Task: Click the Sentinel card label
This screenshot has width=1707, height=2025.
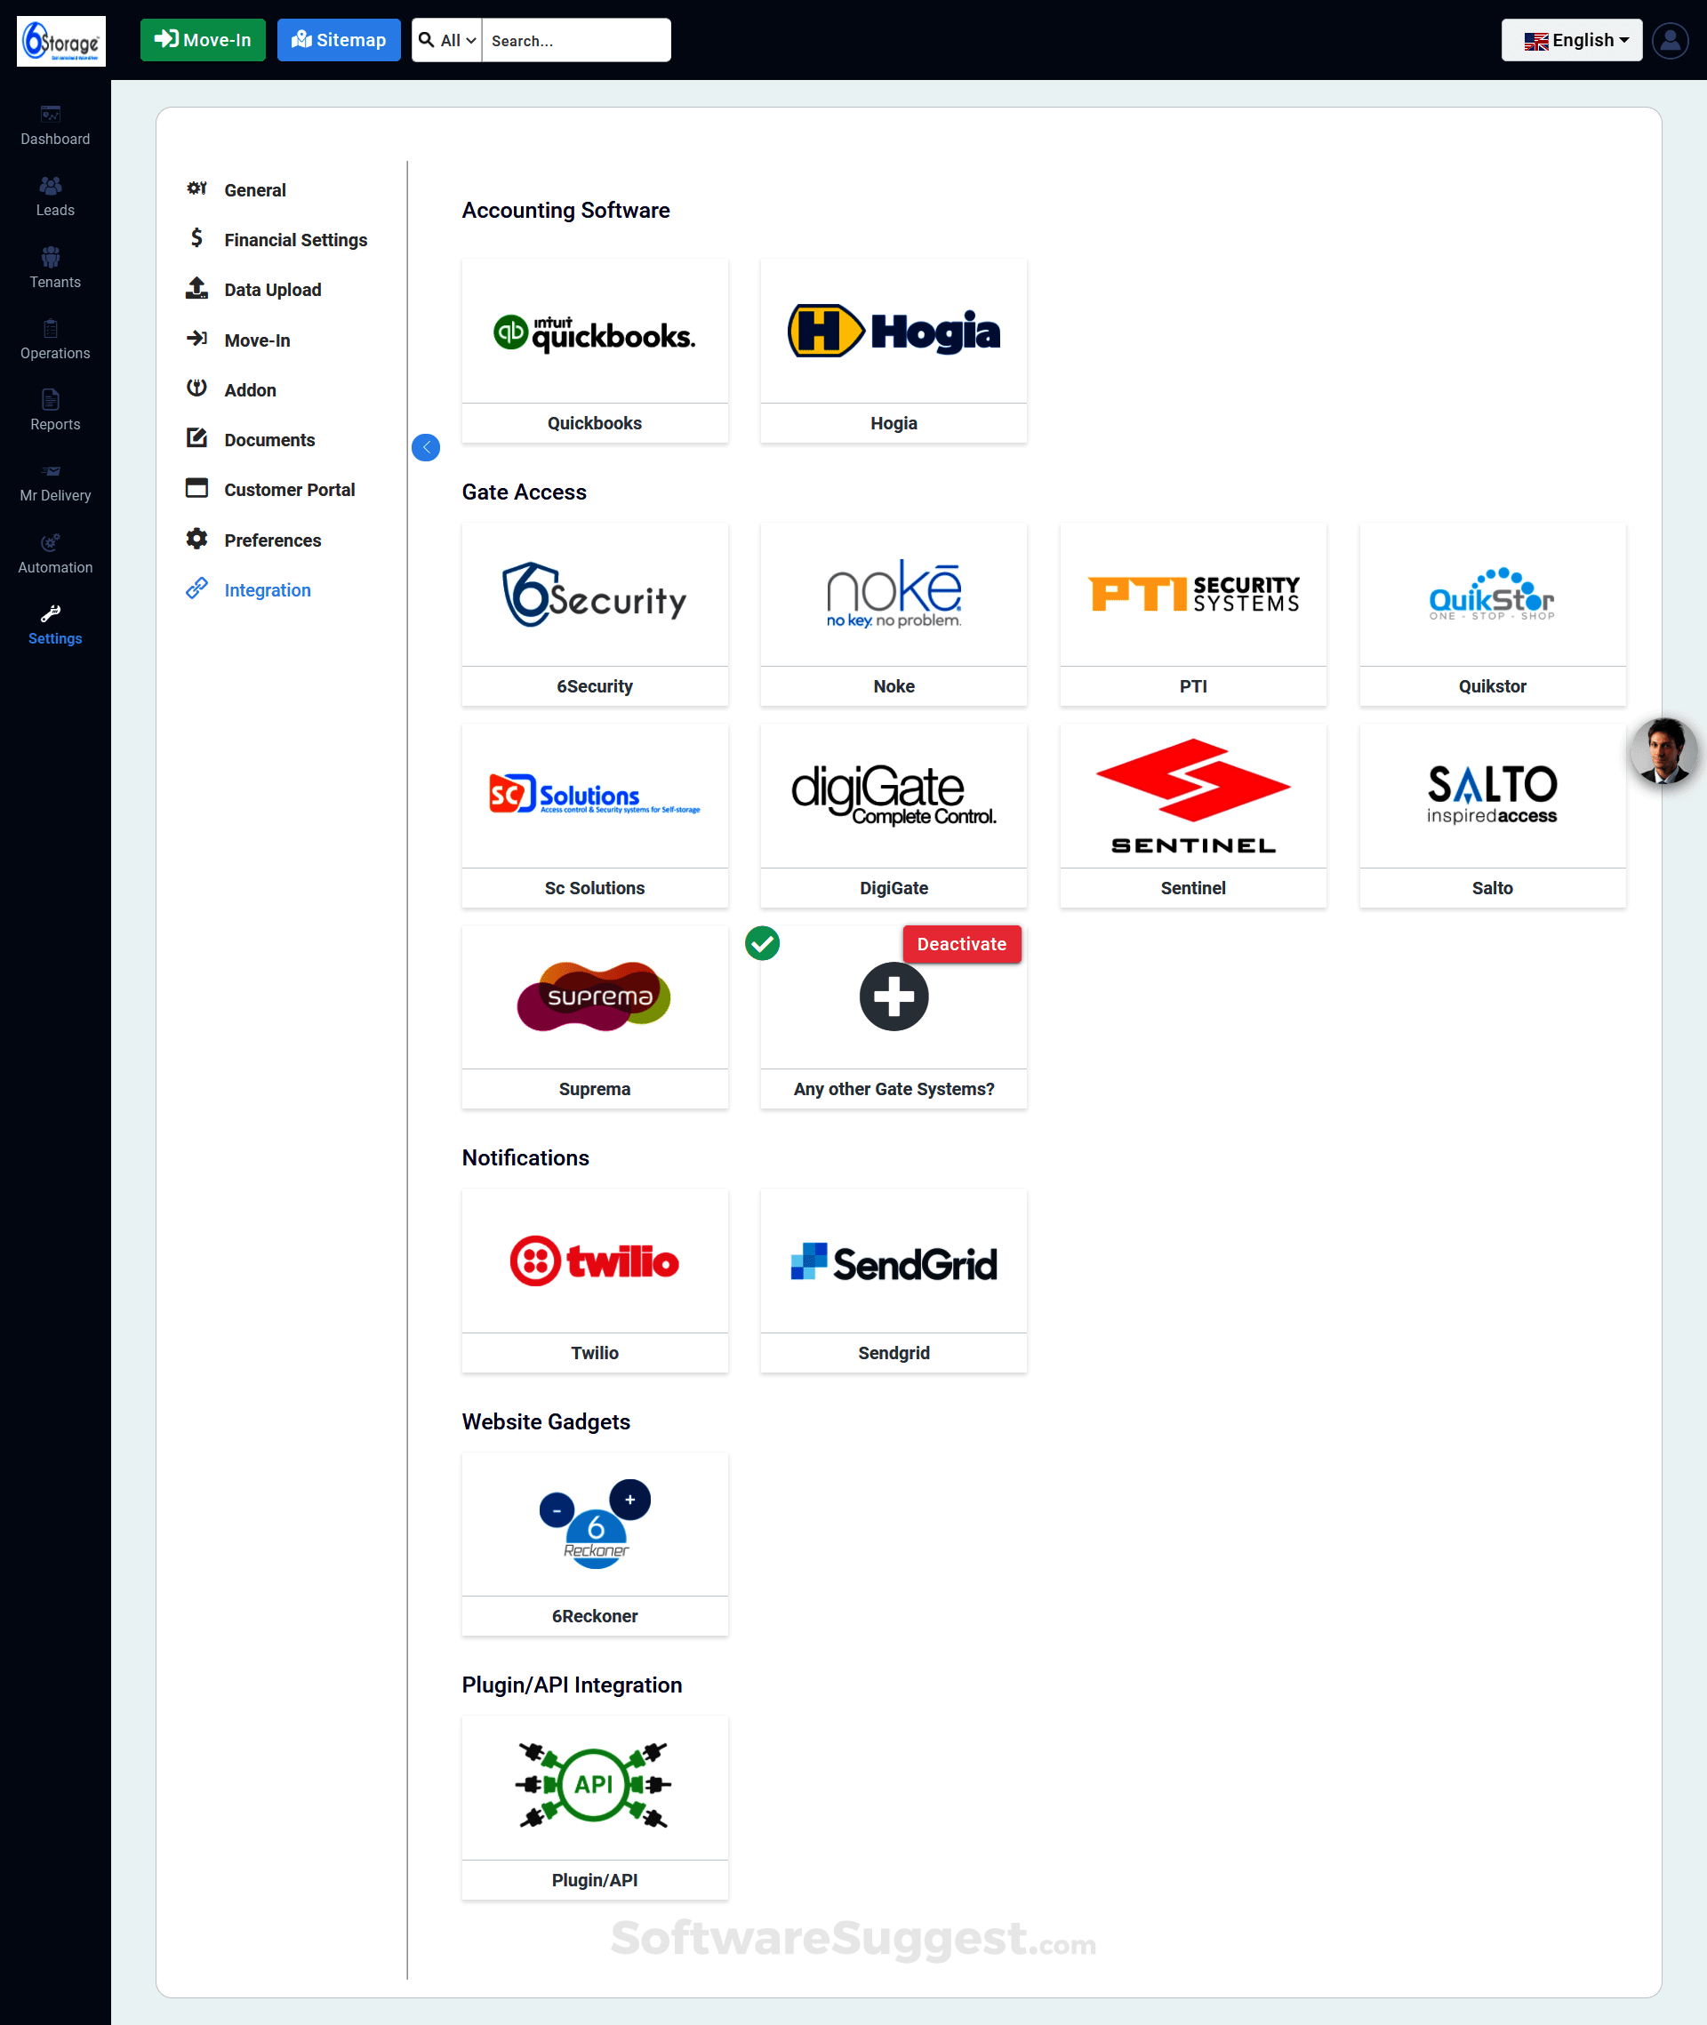Action: [x=1193, y=887]
